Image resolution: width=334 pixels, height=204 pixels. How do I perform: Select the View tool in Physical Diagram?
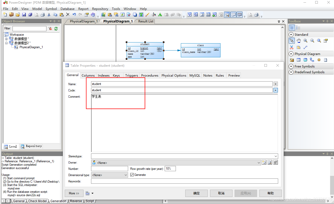point(305,60)
